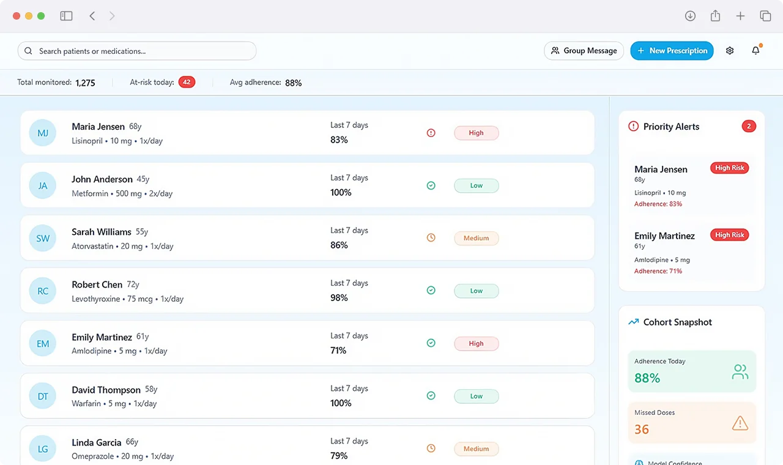Click the people icon in Adherence Today card
The width and height of the screenshot is (783, 465).
(740, 371)
